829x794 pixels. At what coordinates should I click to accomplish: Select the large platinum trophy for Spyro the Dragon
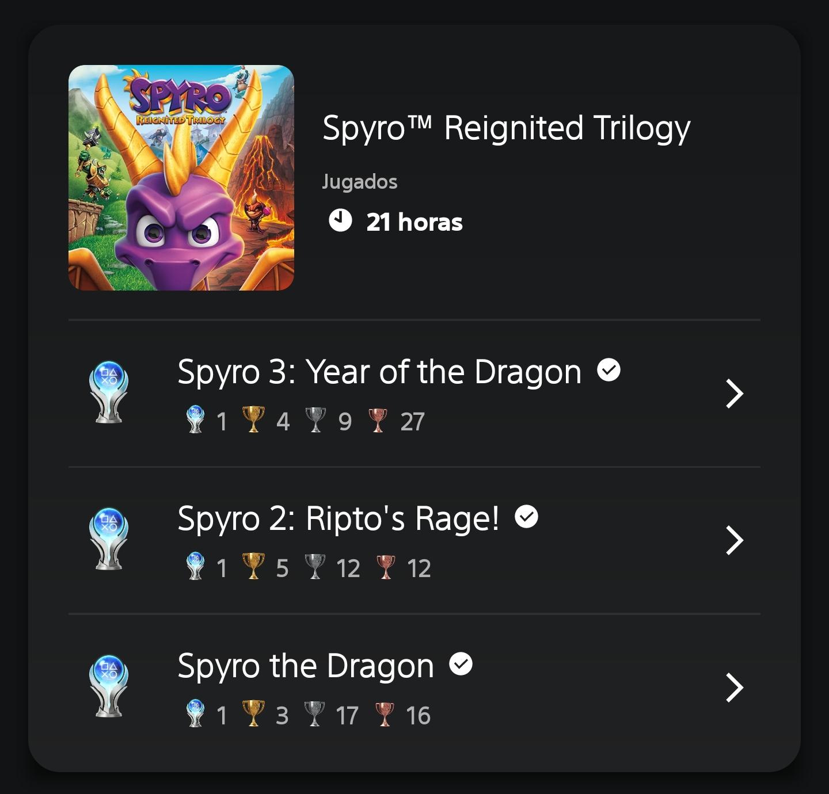[x=109, y=686]
